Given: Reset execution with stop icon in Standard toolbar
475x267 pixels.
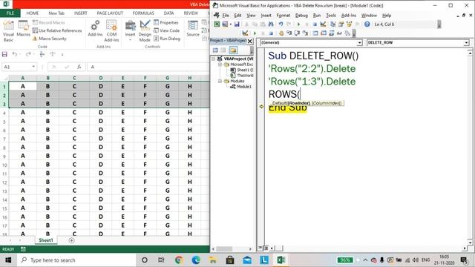Looking at the screenshot, I should point(315,24).
